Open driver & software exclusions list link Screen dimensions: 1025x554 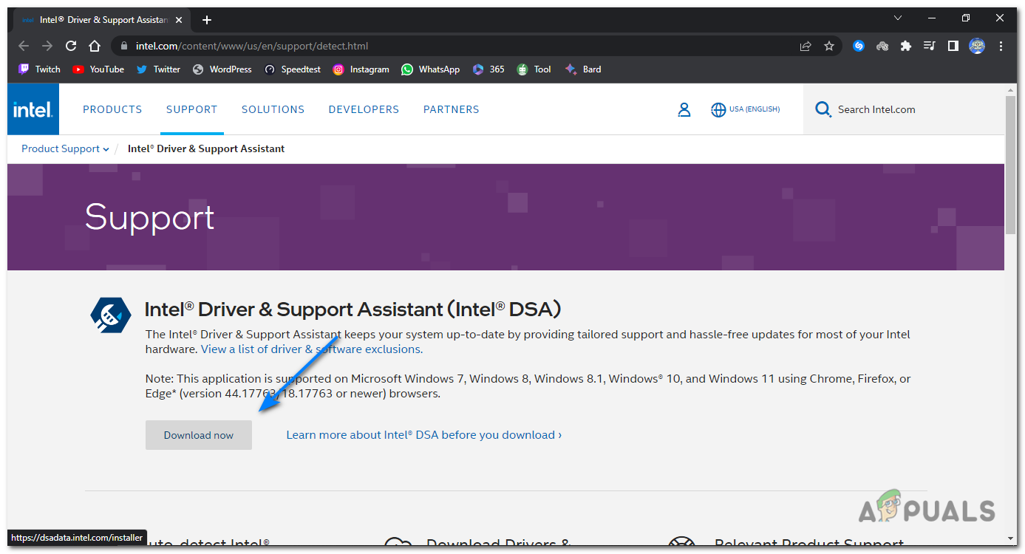point(312,349)
